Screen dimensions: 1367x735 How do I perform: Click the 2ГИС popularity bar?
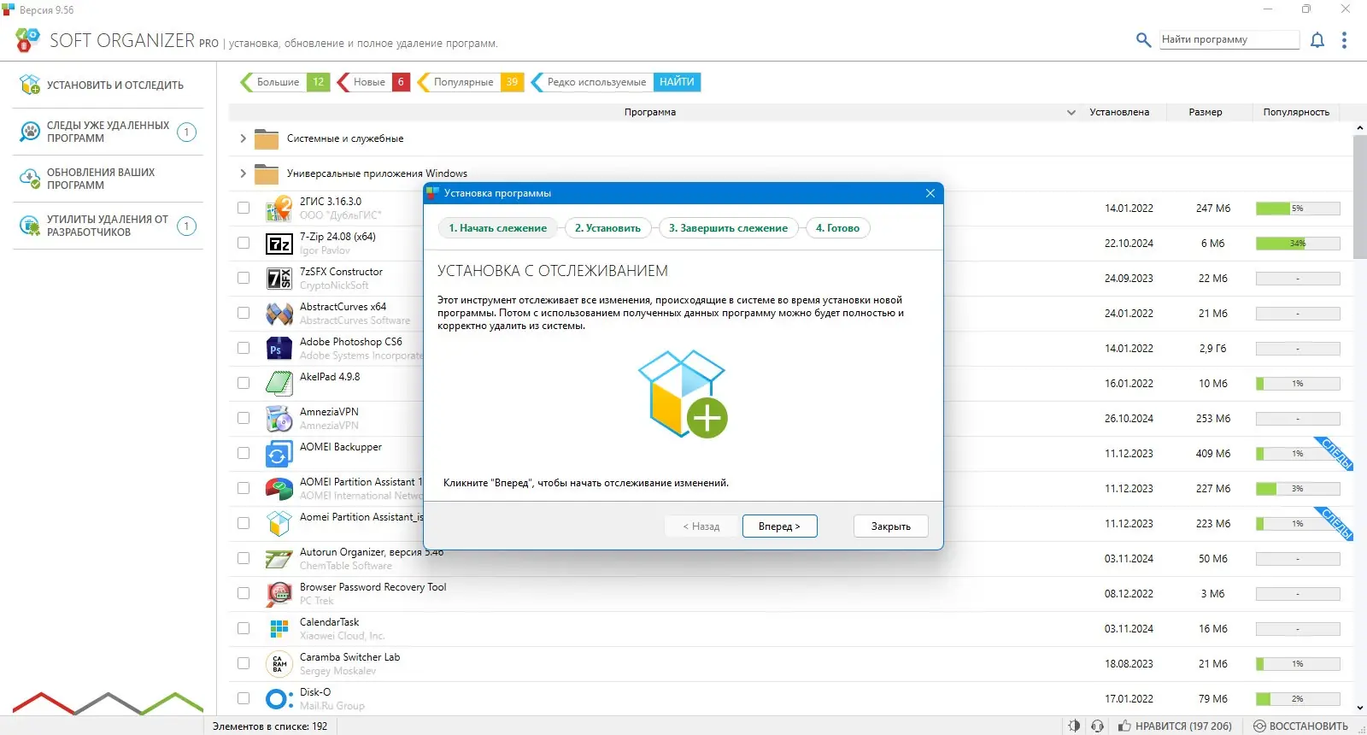coord(1298,209)
